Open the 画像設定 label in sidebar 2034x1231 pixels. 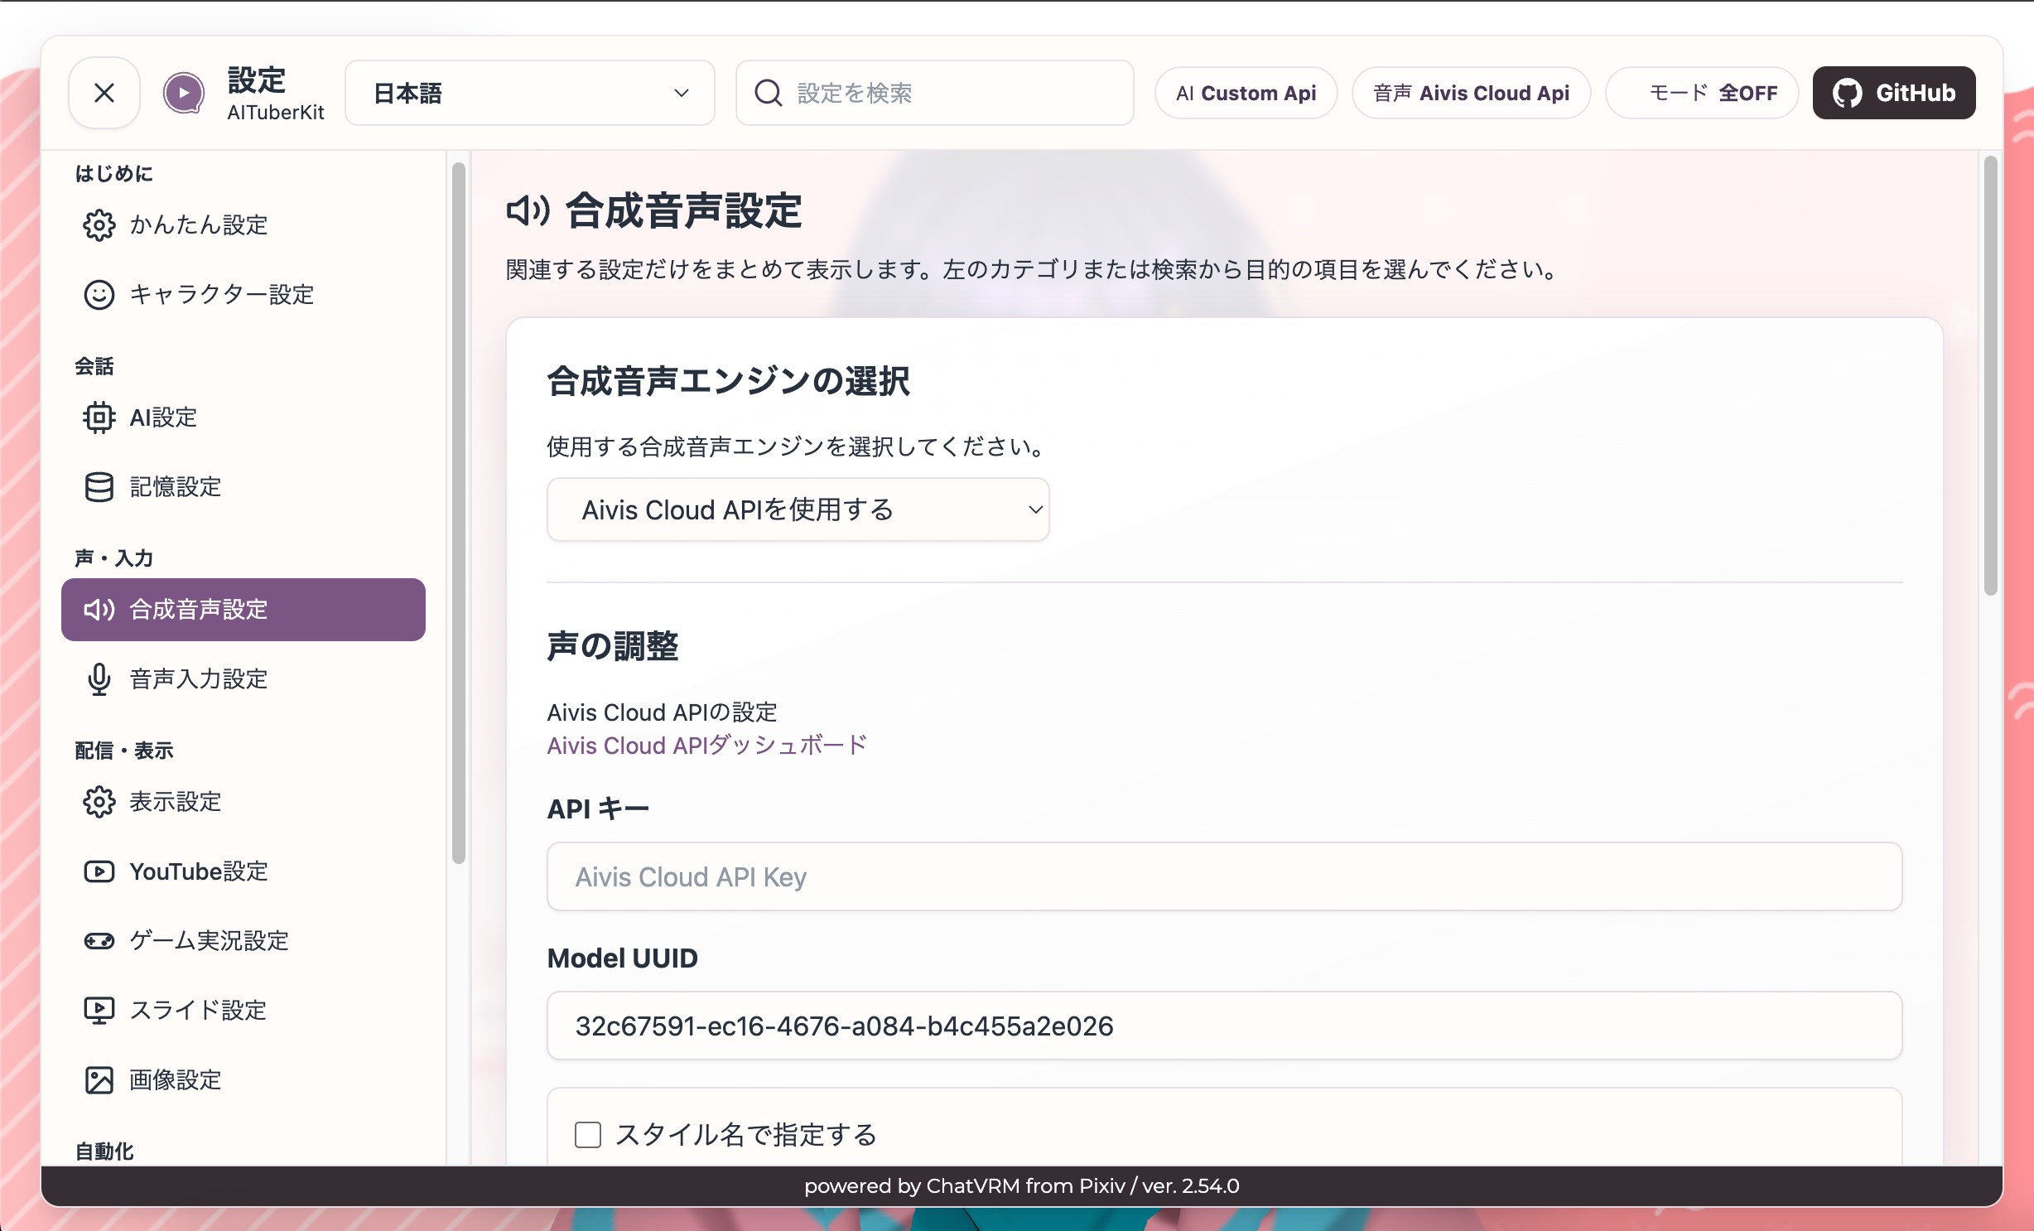176,1079
